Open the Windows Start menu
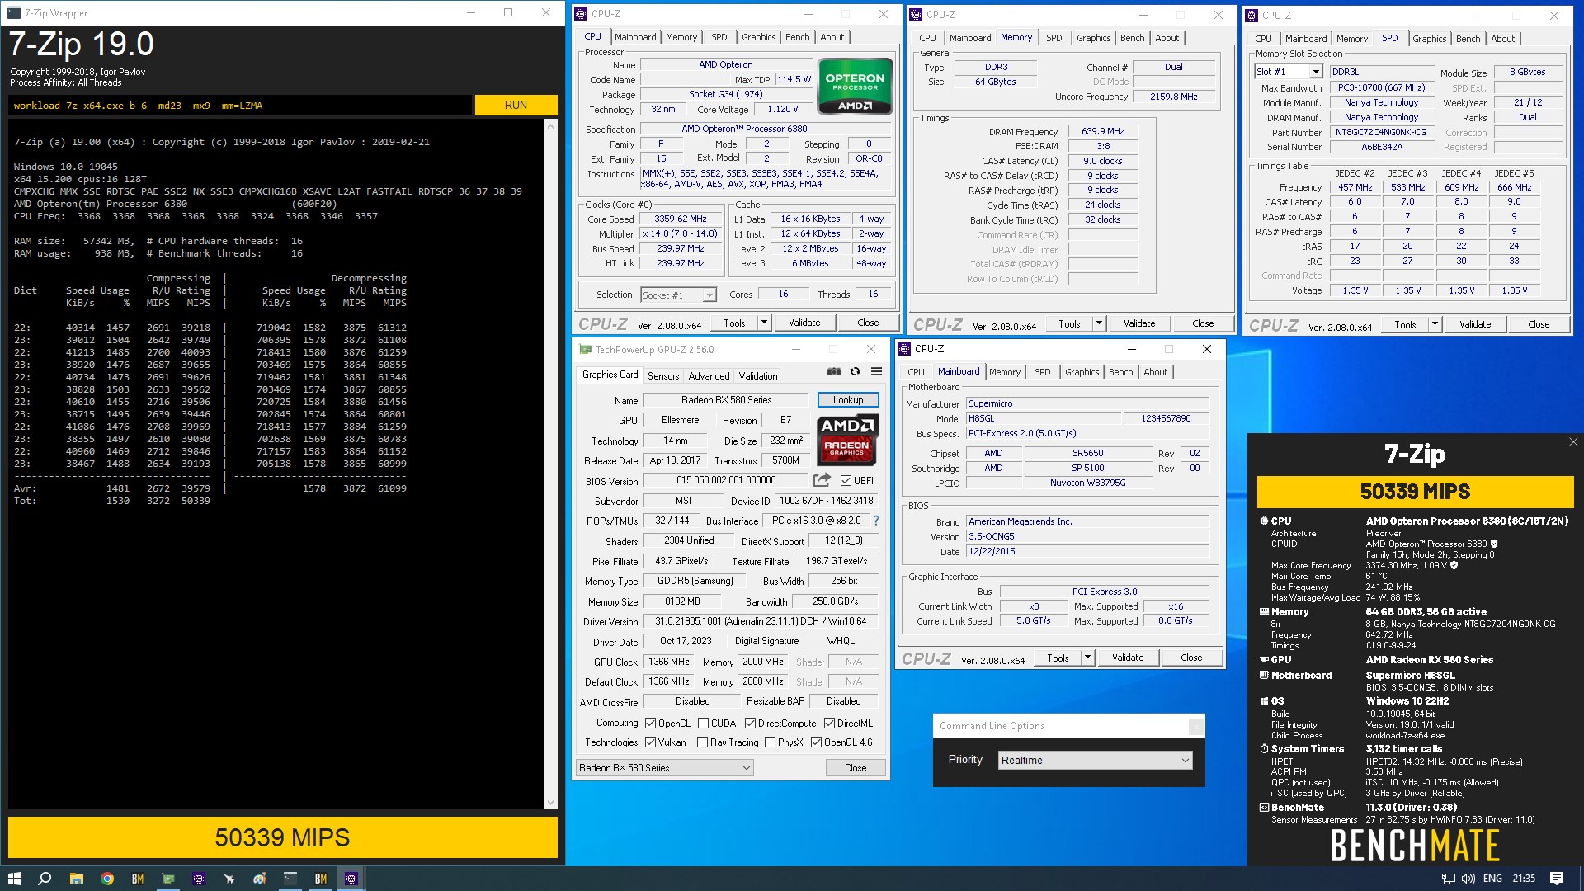 [15, 879]
